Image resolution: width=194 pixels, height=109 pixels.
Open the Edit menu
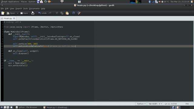coord(7,9)
